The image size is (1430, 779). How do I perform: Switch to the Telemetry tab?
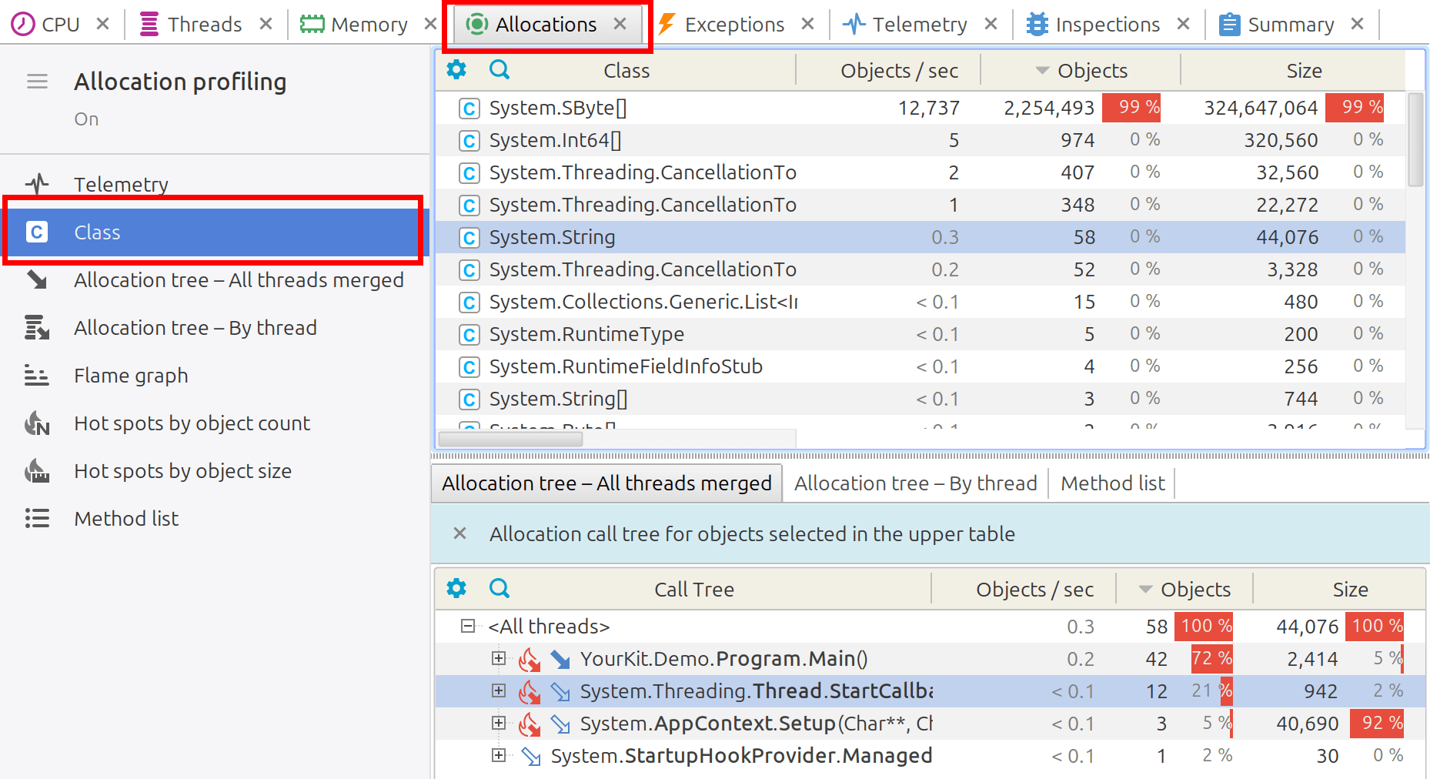[905, 25]
